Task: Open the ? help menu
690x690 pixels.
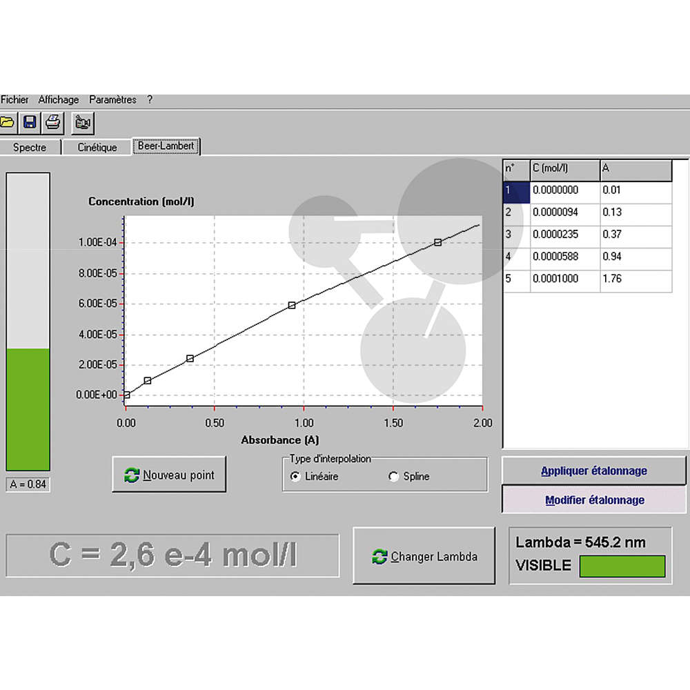Action: (x=150, y=100)
